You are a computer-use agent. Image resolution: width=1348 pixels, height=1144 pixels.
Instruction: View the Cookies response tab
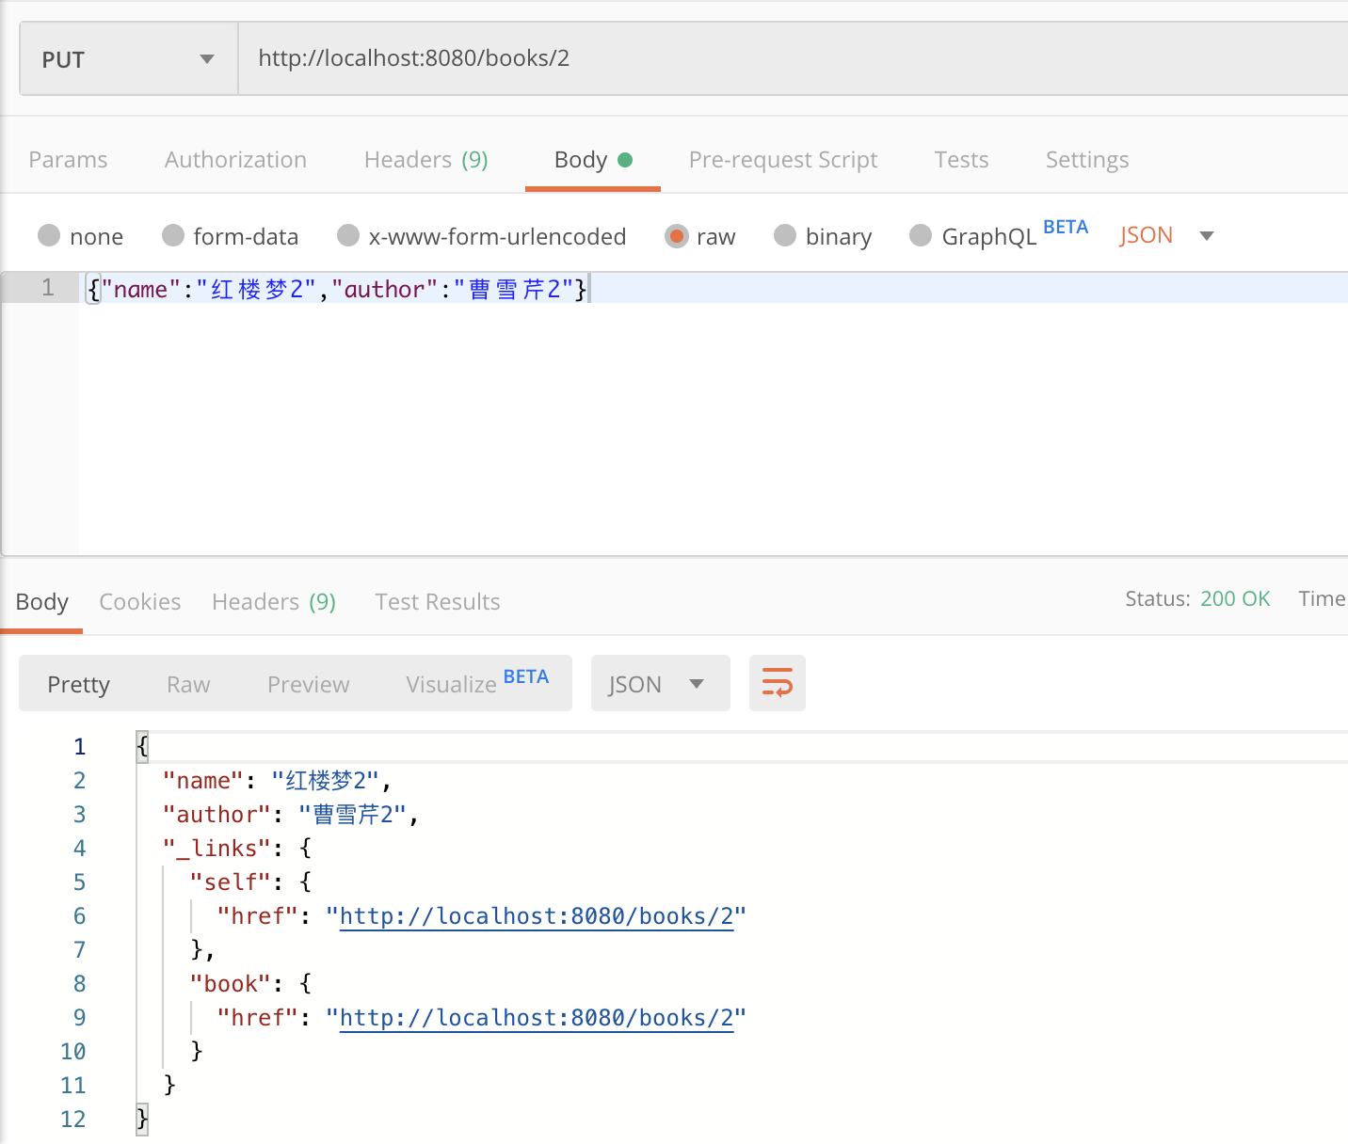[139, 601]
